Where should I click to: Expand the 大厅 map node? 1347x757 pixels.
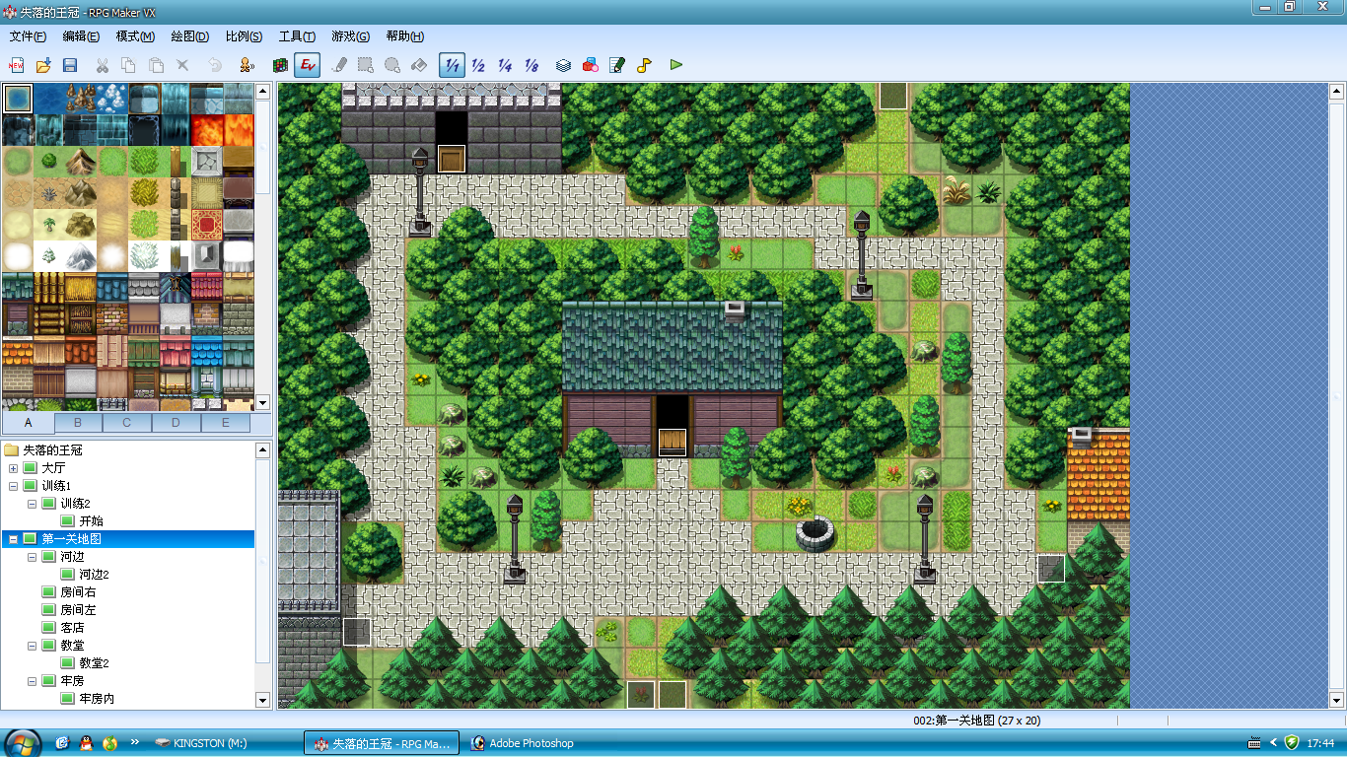pos(13,468)
